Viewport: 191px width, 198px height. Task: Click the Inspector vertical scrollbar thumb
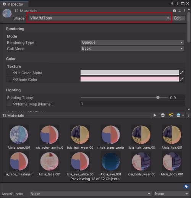click(x=189, y=27)
